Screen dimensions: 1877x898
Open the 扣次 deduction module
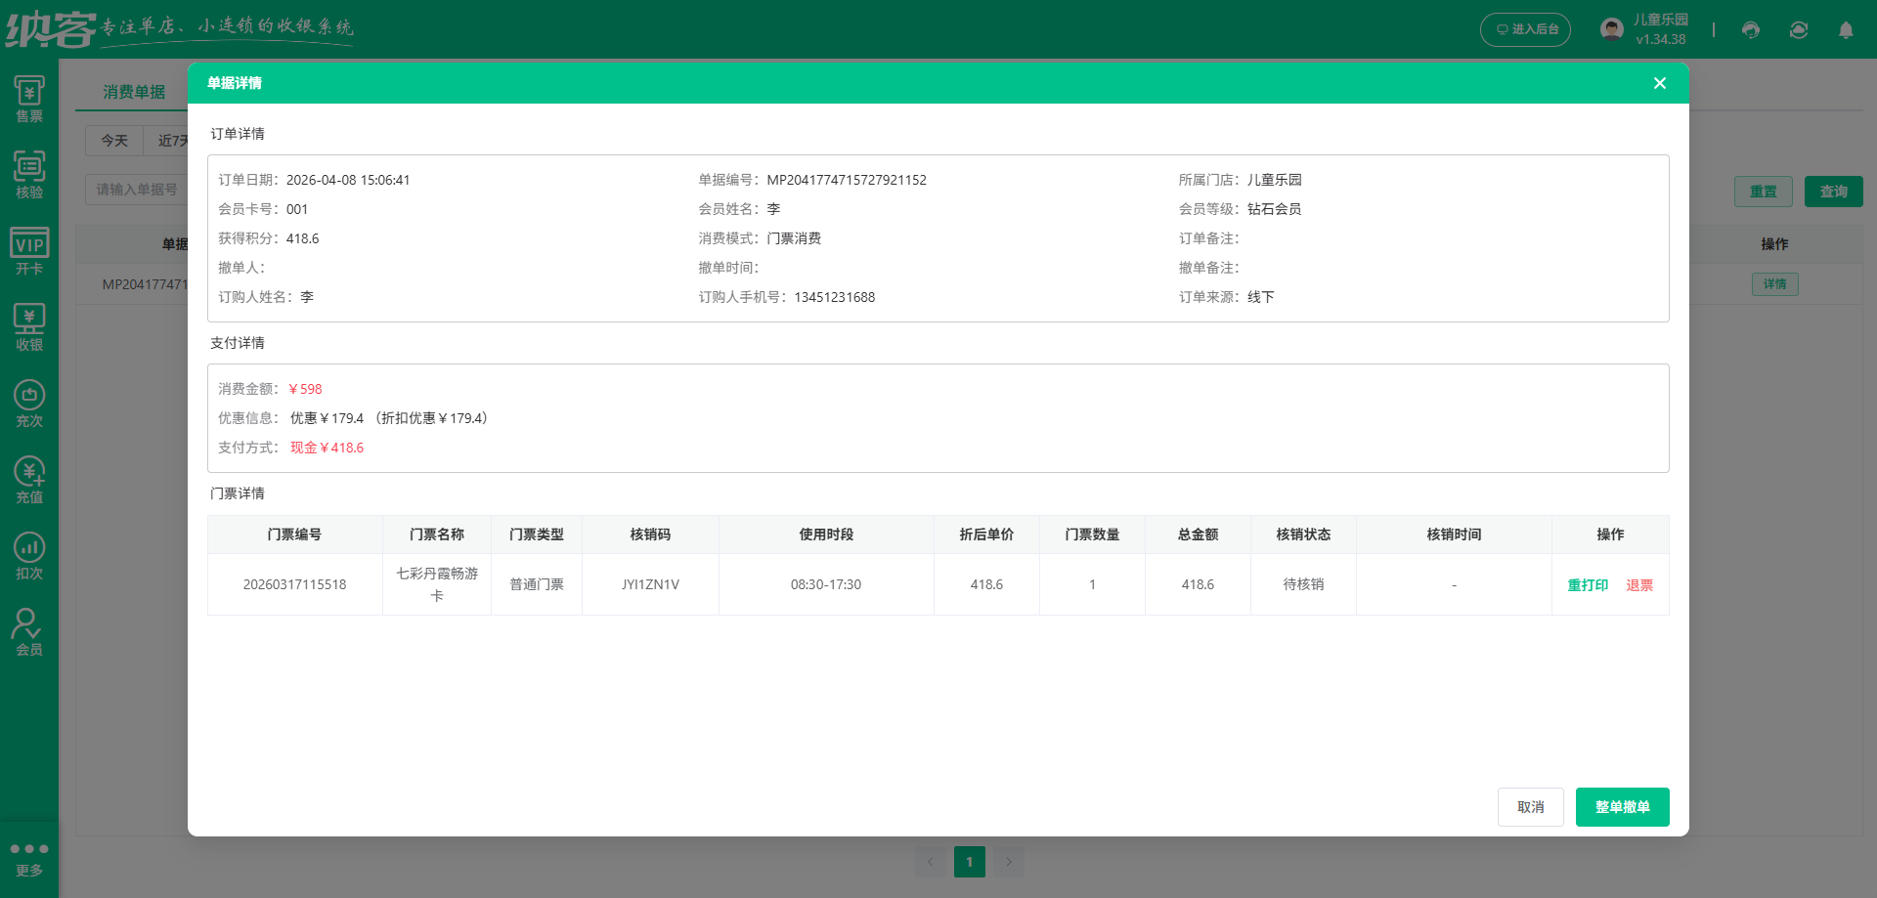(28, 554)
